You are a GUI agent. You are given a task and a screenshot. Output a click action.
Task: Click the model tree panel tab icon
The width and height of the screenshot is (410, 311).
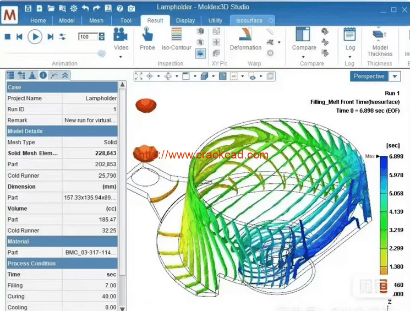(x=21, y=75)
